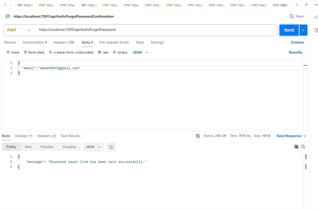Open tab options with three dots icon
Viewport: 318px width, 210px height.
click(316, 5)
